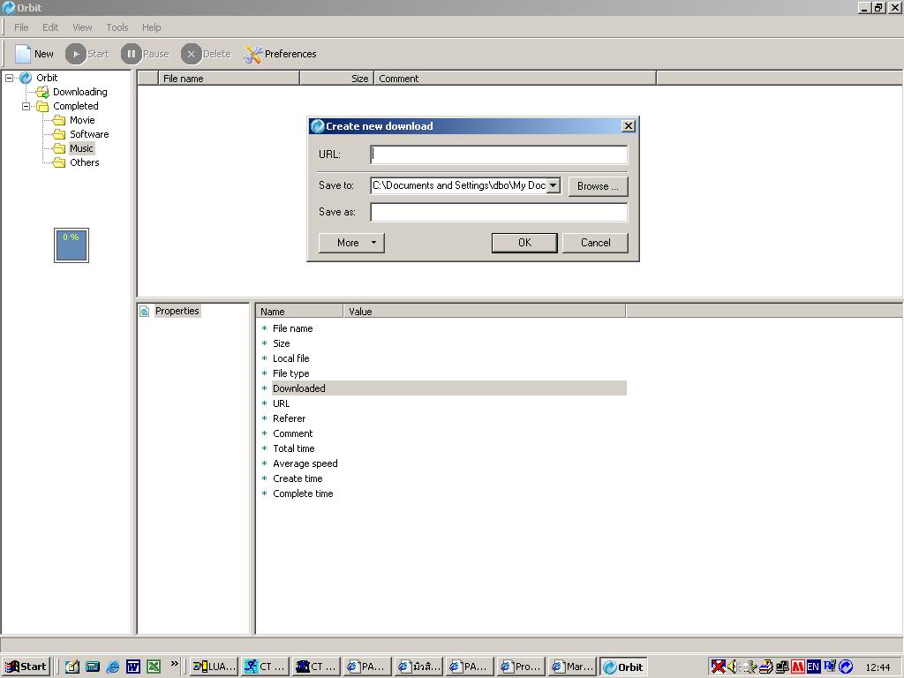
Task: Click the system clock showing 12:44
Action: 878,667
